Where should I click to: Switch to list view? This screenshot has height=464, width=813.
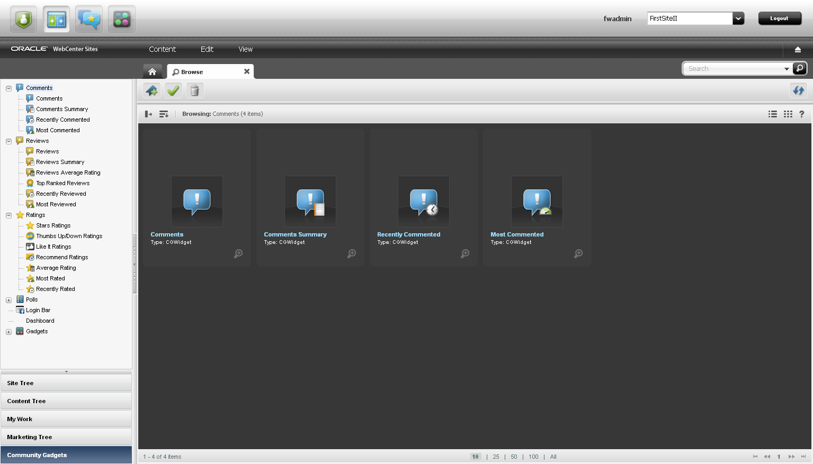point(773,114)
